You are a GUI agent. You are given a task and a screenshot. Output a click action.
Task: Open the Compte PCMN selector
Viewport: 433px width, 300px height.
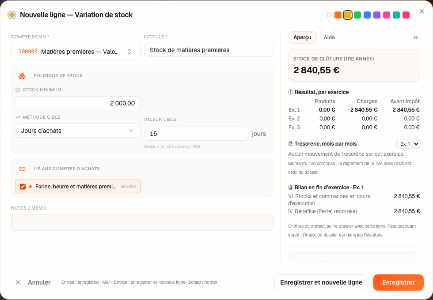[76, 52]
